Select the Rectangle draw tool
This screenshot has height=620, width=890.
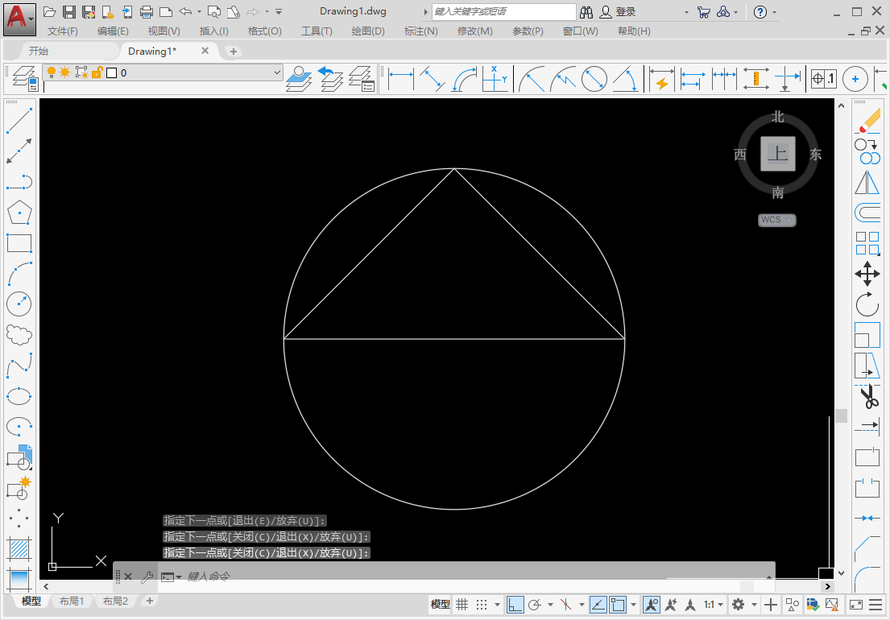19,243
